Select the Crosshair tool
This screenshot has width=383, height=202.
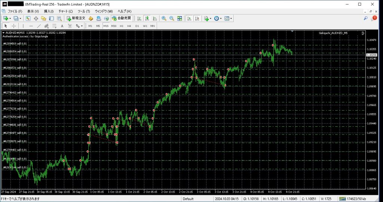14,26
